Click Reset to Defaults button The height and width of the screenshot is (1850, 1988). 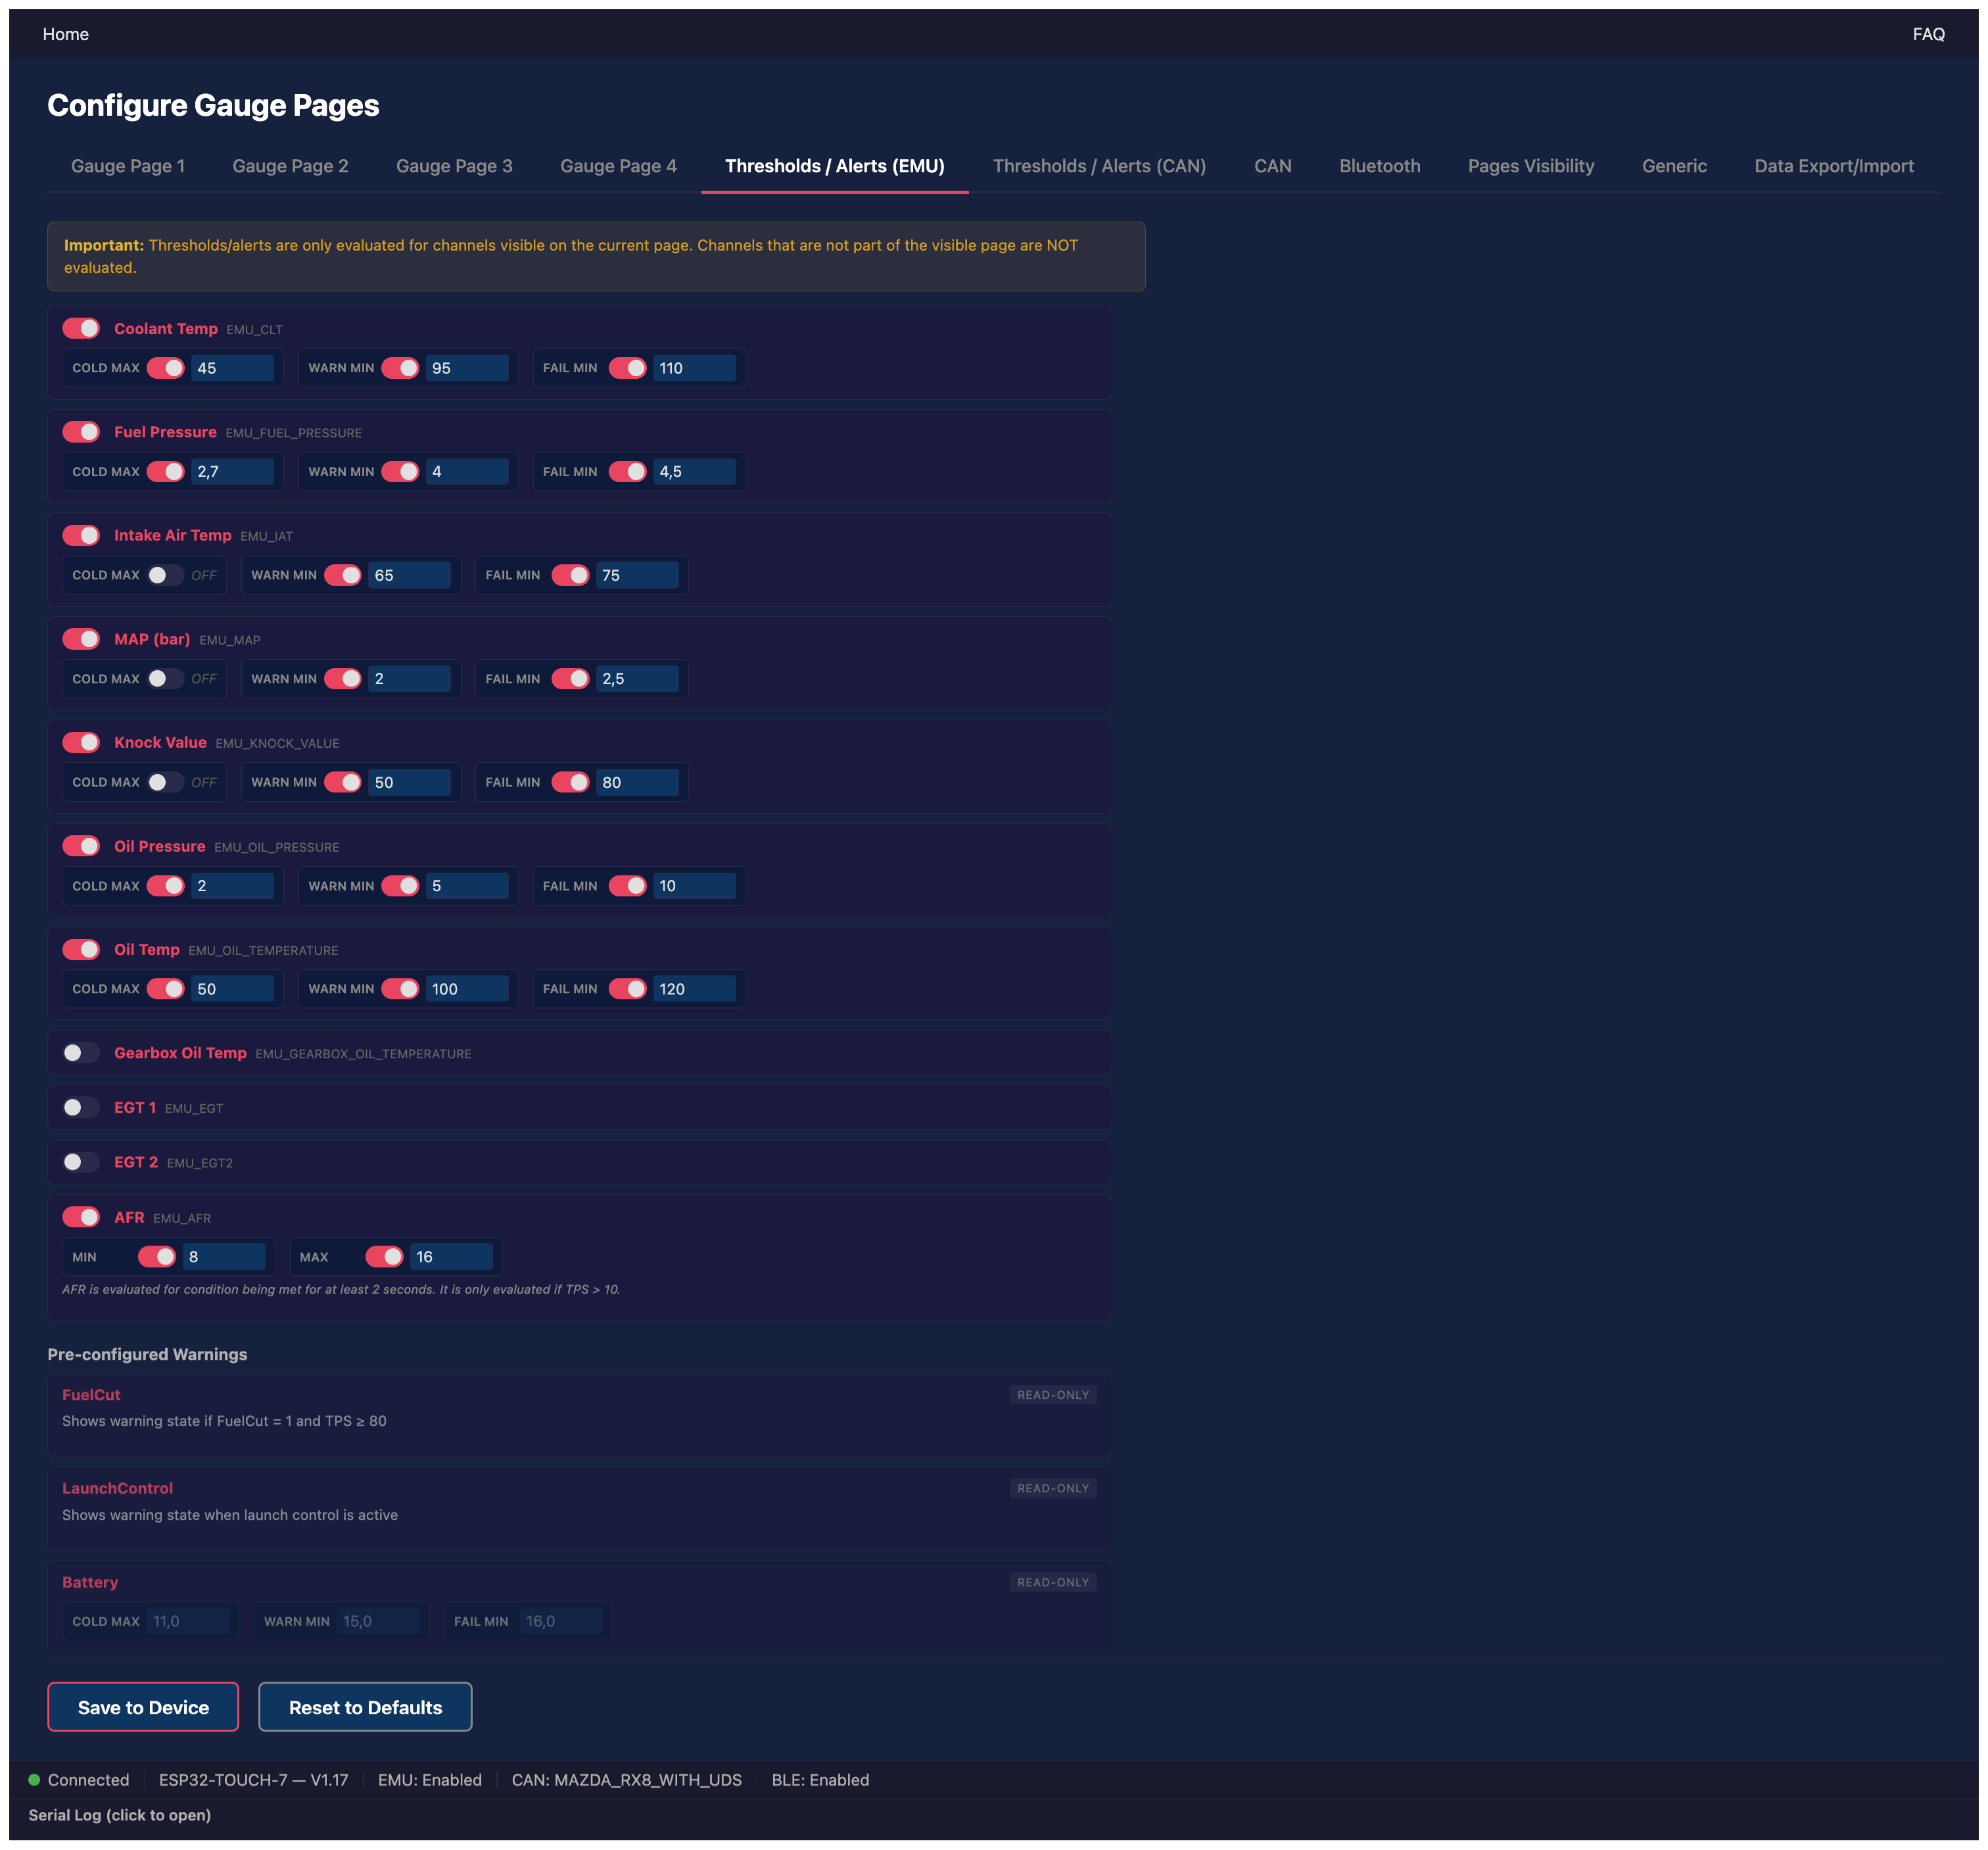(x=365, y=1707)
